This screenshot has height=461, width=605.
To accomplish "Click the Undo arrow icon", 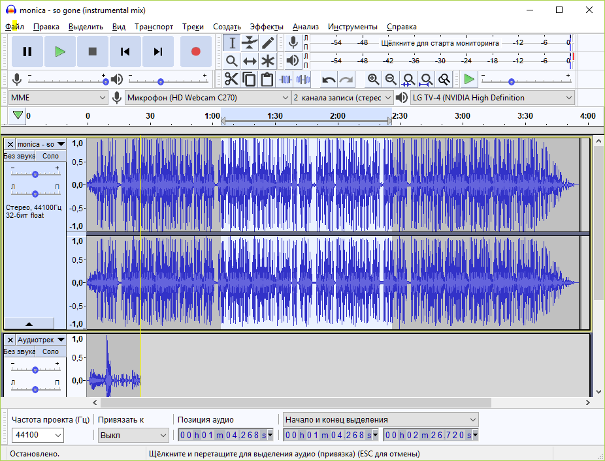I will [x=329, y=80].
